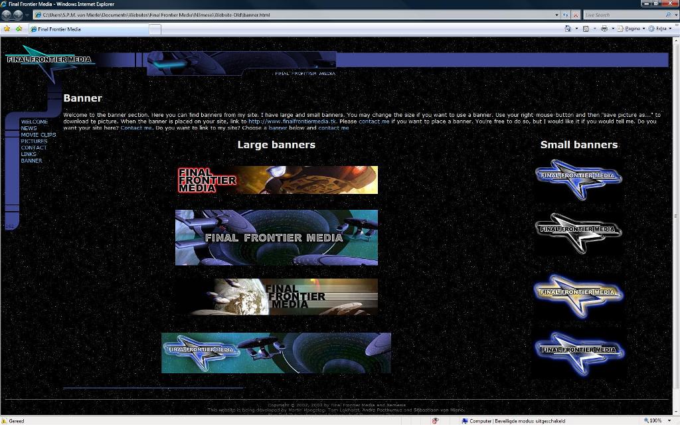Click the blue glowing star small banner
Image resolution: width=680 pixels, height=425 pixels.
(579, 353)
